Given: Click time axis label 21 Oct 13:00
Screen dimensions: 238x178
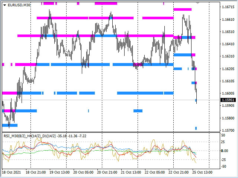Looking at the screenshot, I should [131, 172].
